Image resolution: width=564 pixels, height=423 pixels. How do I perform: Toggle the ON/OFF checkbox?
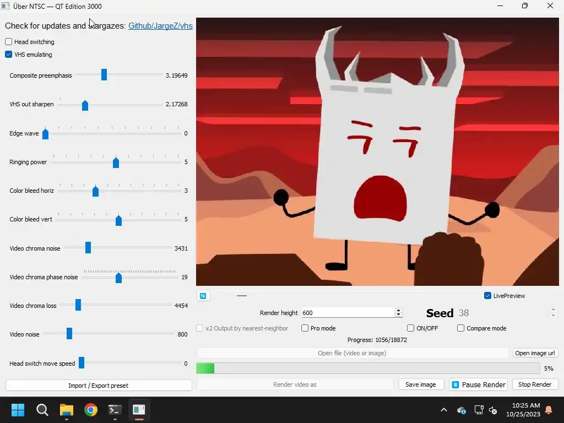click(x=410, y=328)
